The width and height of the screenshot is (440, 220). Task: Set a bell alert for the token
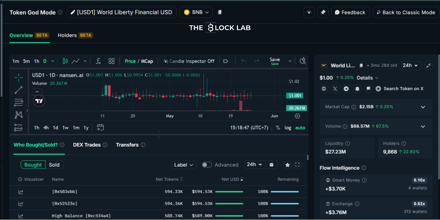357,89
